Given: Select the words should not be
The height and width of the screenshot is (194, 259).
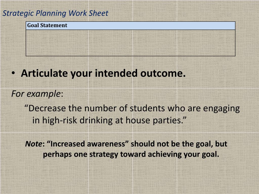Looking at the screenshot, I should [155, 144].
